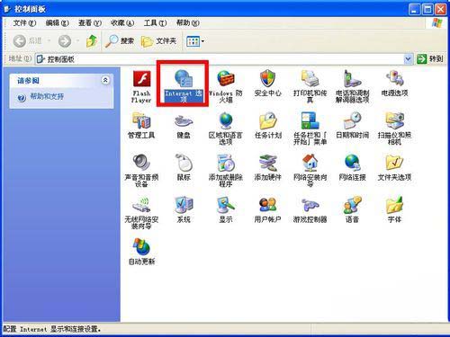Open the 任务栏和「开始」菜单 icon

pyautogui.click(x=310, y=121)
